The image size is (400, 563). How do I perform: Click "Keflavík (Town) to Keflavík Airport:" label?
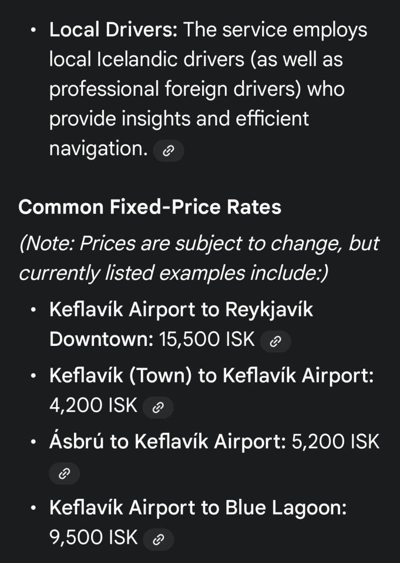(x=211, y=376)
